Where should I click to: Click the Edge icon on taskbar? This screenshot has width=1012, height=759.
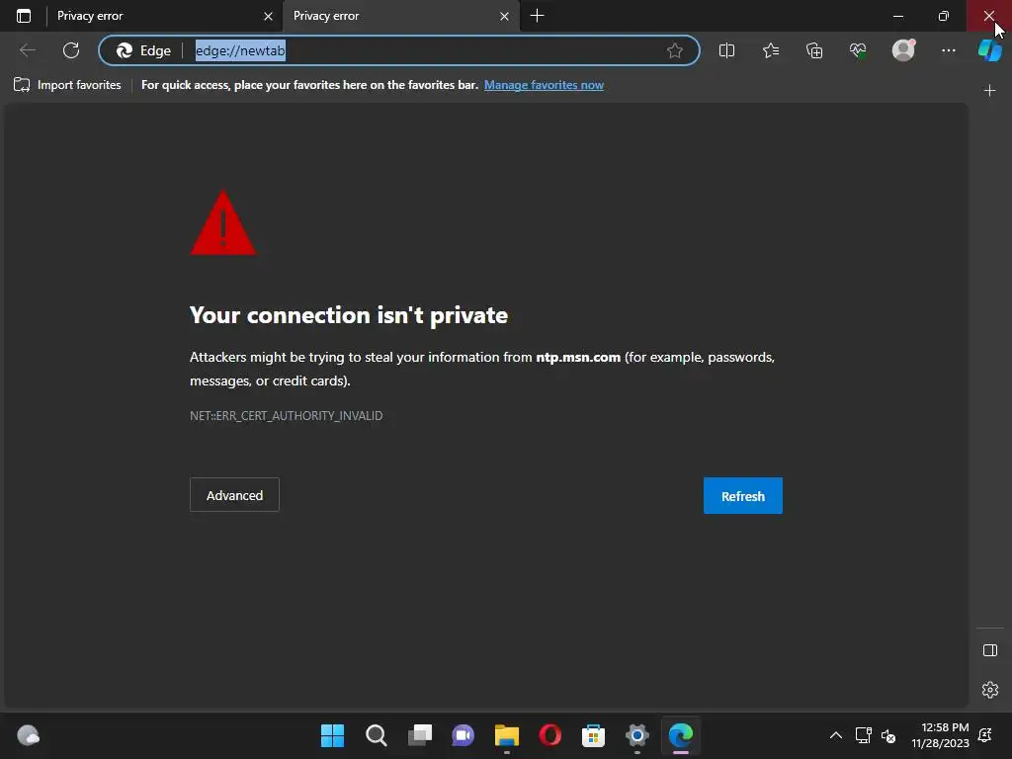pos(681,735)
